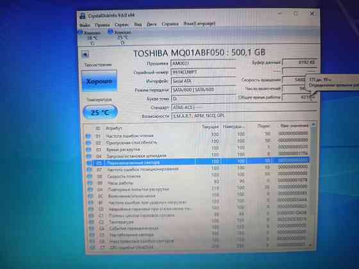Viewport: 359px width, 269px height.
Task: Click the Текущее column header
Action: pyautogui.click(x=210, y=127)
